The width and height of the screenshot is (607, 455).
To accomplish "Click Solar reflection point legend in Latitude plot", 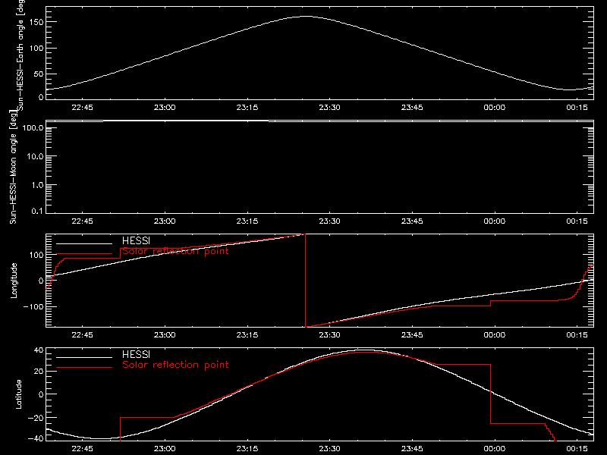I will coord(176,366).
